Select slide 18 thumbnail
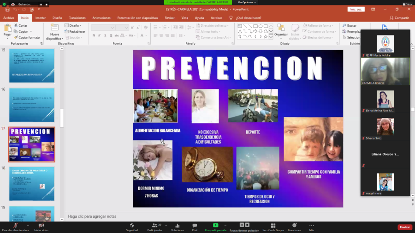 click(32, 184)
